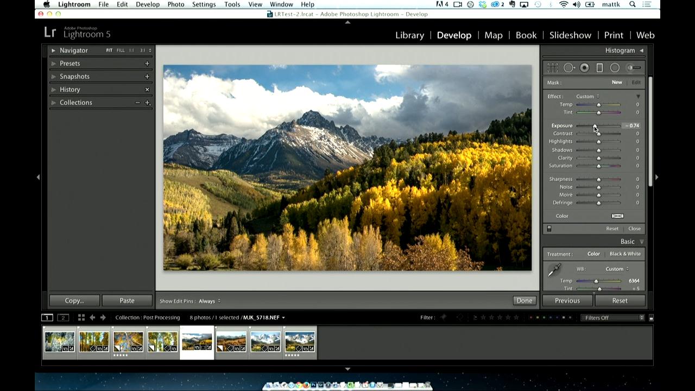Set Navigator zoom to FILL
695x391 pixels.
pyautogui.click(x=121, y=51)
